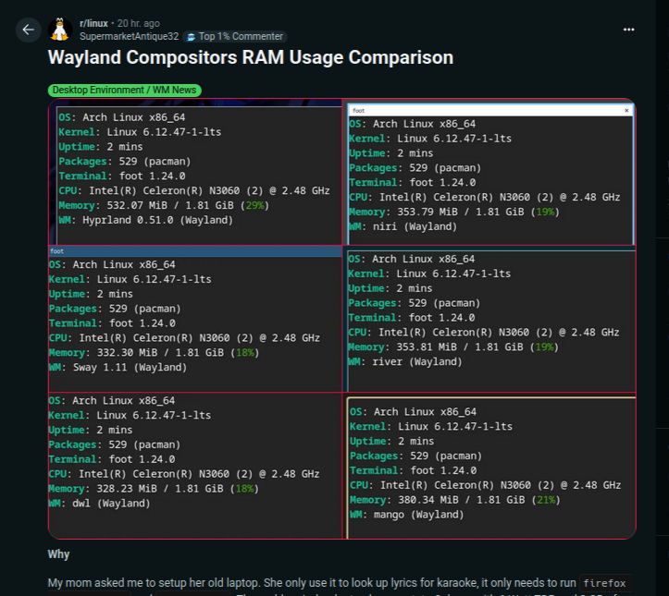The image size is (669, 596).
Task: Click the post title Wayland Compositors RAM Usage Comparison
Action: point(251,57)
